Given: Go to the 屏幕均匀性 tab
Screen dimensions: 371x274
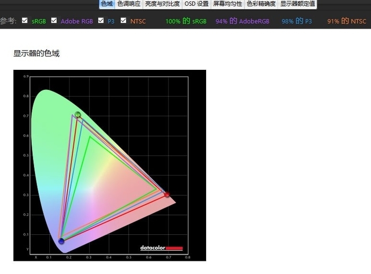Looking at the screenshot, I should pos(227,4).
